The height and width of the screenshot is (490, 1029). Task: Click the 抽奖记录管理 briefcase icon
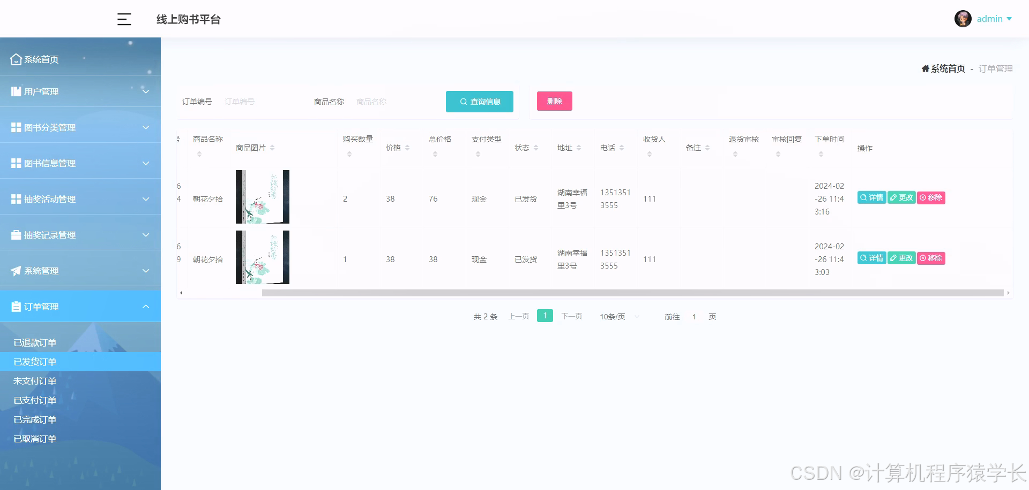coord(16,235)
